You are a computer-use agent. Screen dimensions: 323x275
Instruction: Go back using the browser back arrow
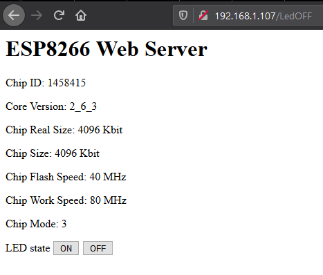click(x=14, y=15)
